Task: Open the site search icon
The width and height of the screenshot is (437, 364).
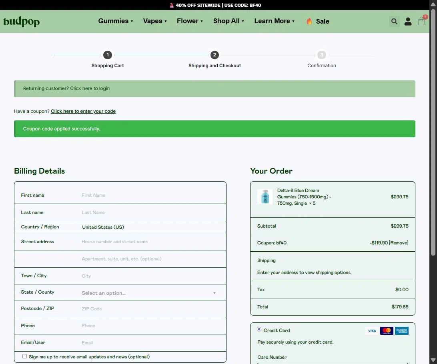Action: 394,21
